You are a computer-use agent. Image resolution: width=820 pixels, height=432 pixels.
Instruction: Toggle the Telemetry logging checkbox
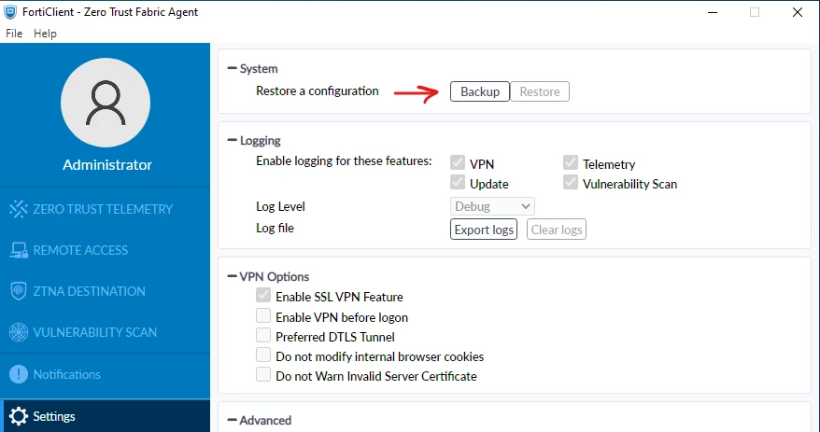pyautogui.click(x=571, y=162)
